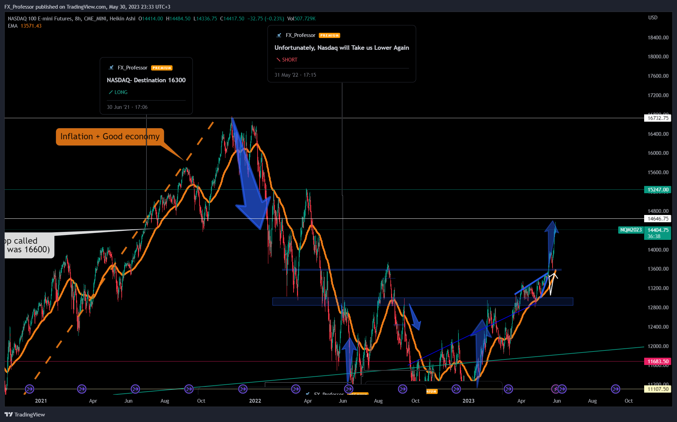Click the purple event marker right of the Jun 2022 label
Screen dimensions: 677x422
point(349,389)
